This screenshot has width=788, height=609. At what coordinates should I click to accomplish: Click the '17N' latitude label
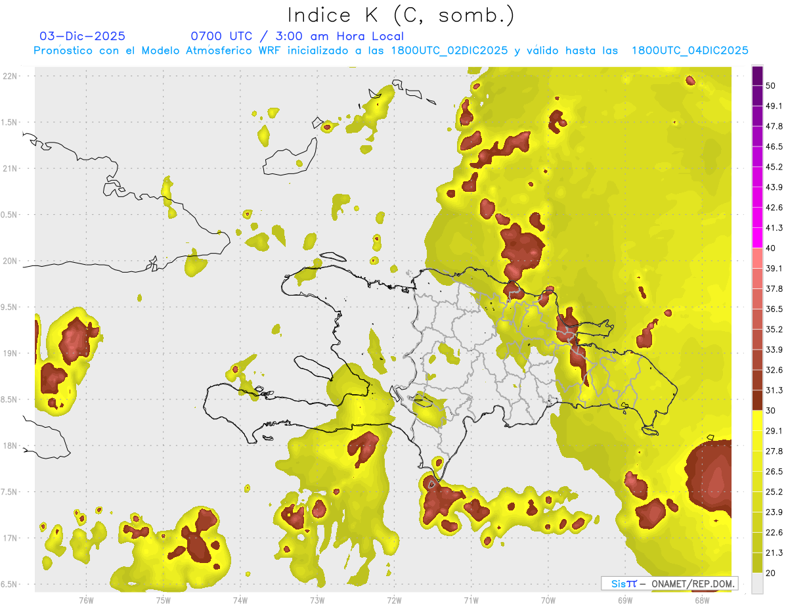click(x=11, y=538)
